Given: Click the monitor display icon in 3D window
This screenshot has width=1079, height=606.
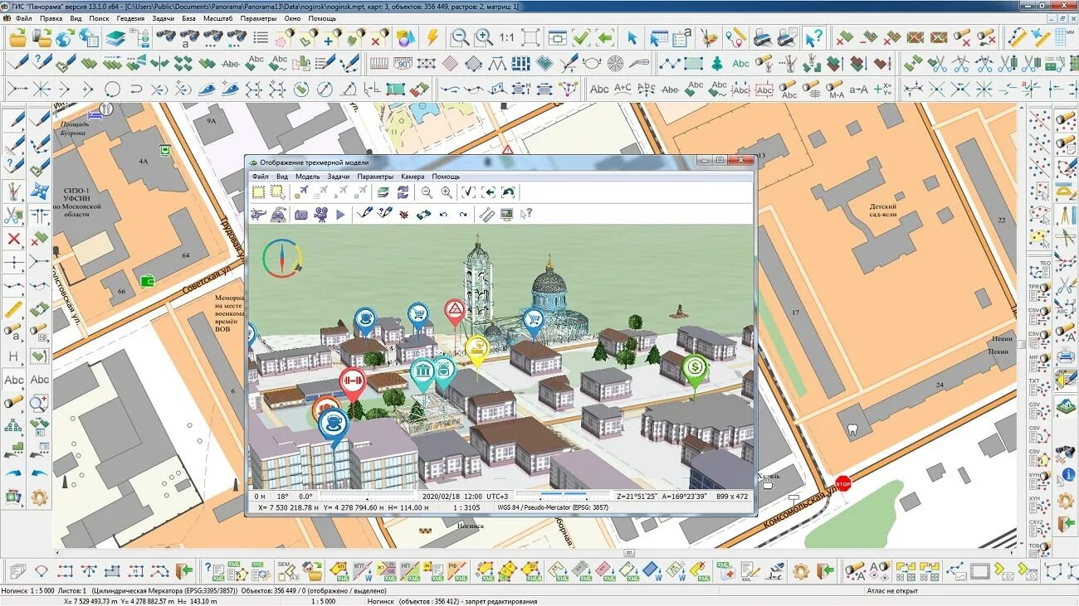Looking at the screenshot, I should coord(505,215).
